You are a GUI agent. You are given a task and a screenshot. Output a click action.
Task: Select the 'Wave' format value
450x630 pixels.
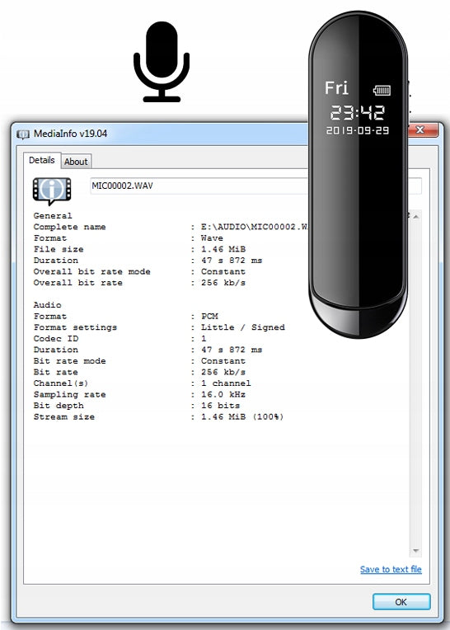point(212,238)
